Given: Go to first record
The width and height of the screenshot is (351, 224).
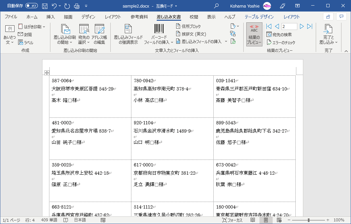Looking at the screenshot, I should pos(269,26).
